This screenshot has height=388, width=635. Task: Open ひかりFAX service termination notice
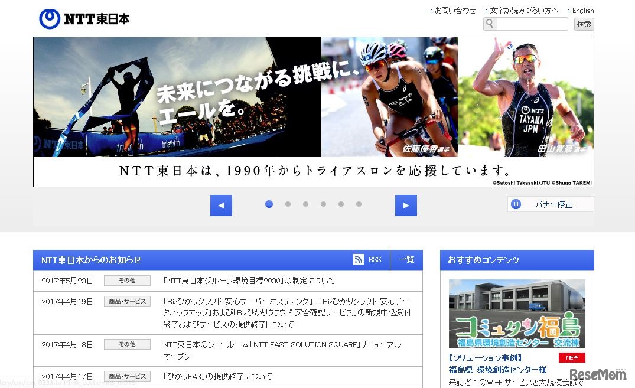pyautogui.click(x=217, y=376)
